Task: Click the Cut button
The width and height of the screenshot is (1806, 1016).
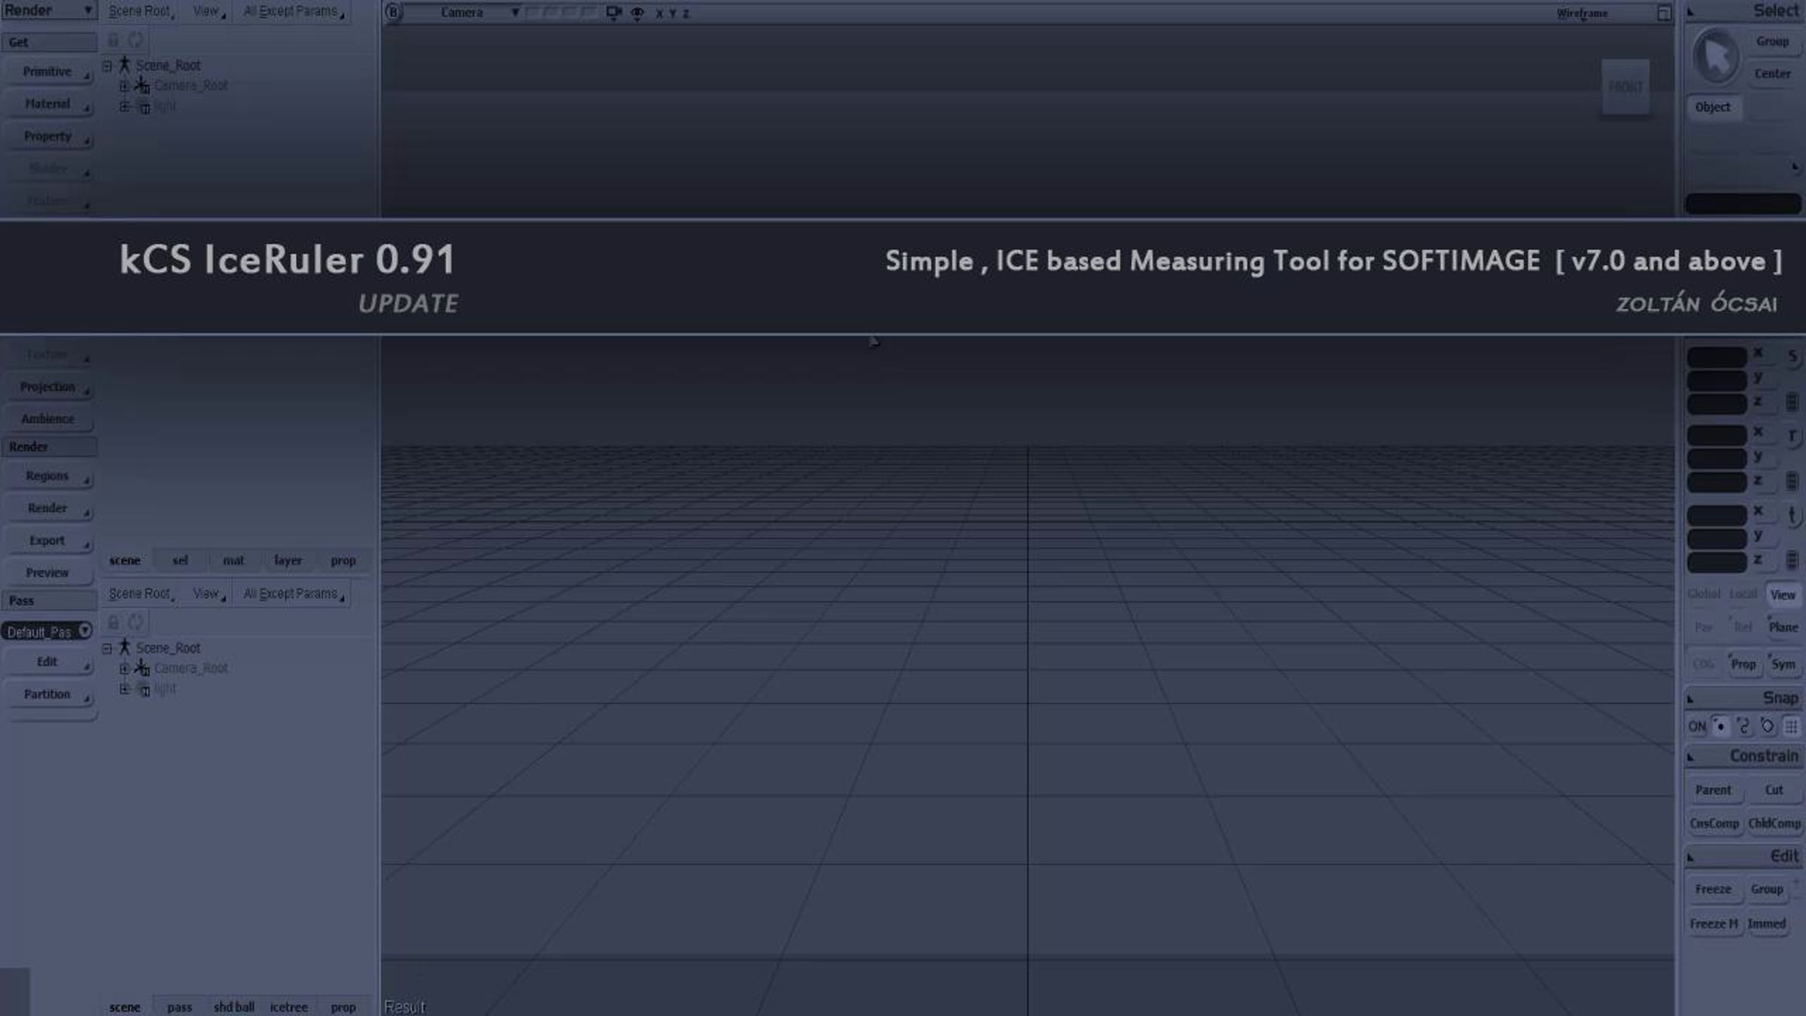Action: point(1774,789)
